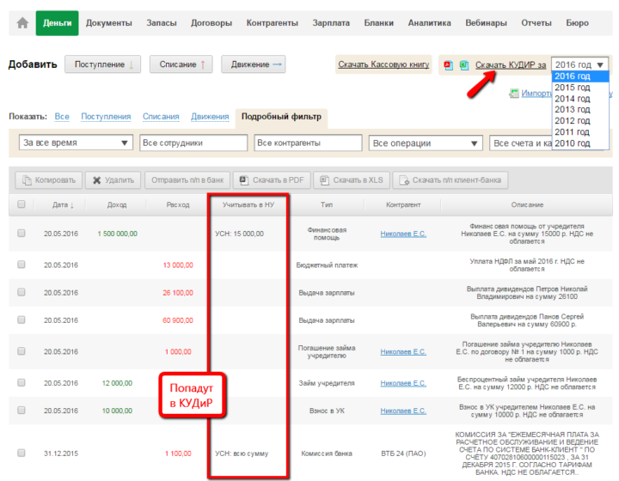Click Скачать п/п клиент-банка button
The width and height of the screenshot is (619, 481).
(453, 180)
